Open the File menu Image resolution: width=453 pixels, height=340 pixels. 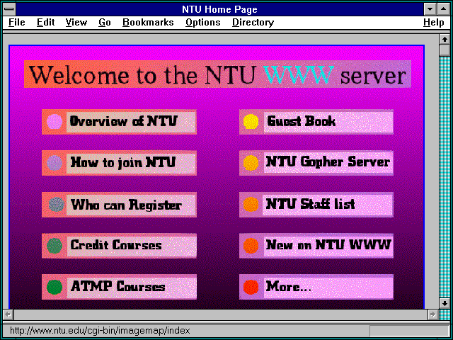tap(17, 22)
